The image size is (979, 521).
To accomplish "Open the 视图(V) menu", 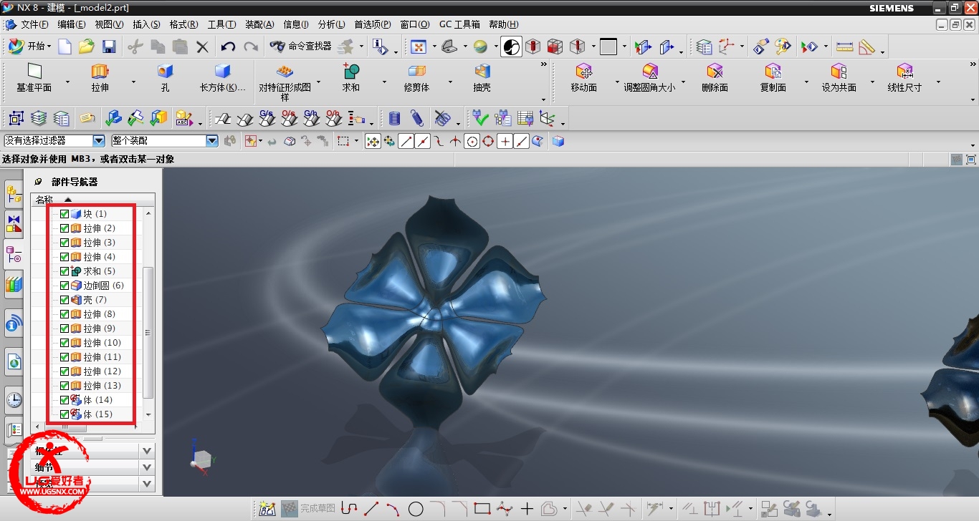I will (109, 24).
